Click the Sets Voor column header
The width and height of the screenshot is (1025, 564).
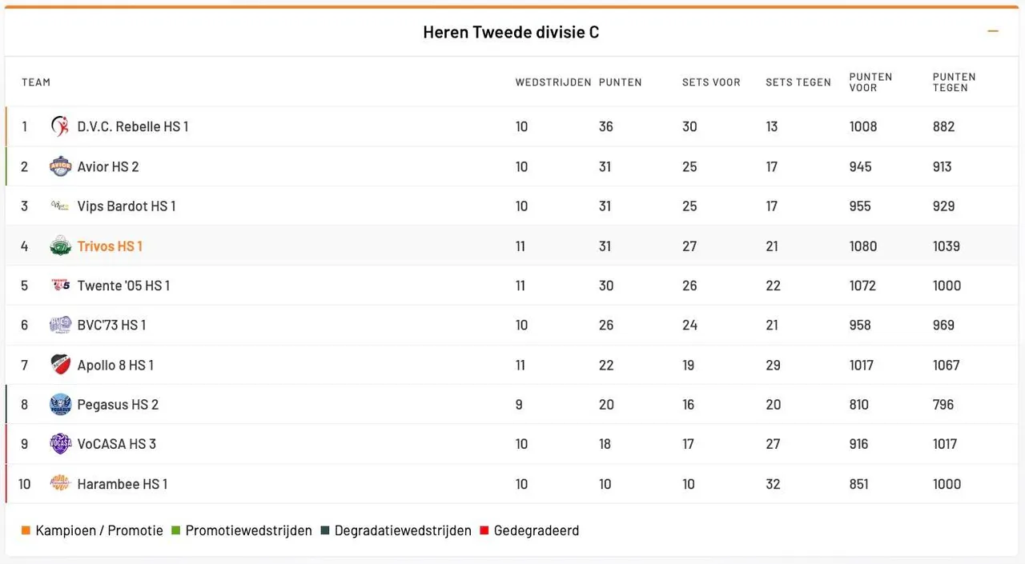711,82
